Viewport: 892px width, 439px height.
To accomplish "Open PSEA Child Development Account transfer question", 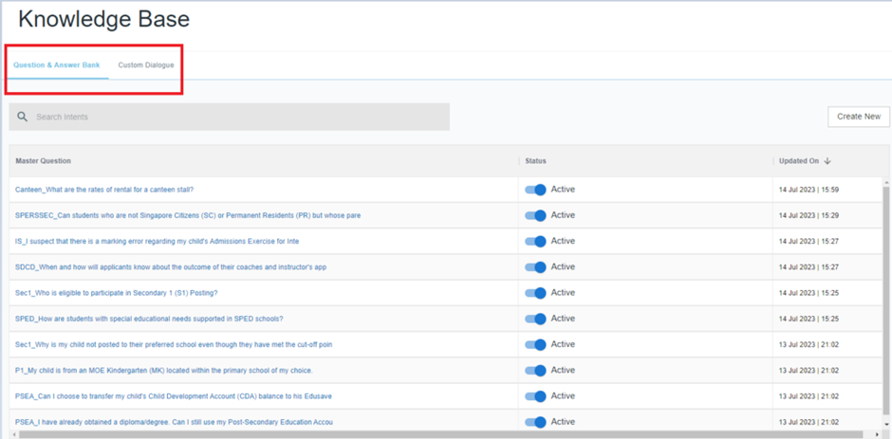I will [x=174, y=396].
